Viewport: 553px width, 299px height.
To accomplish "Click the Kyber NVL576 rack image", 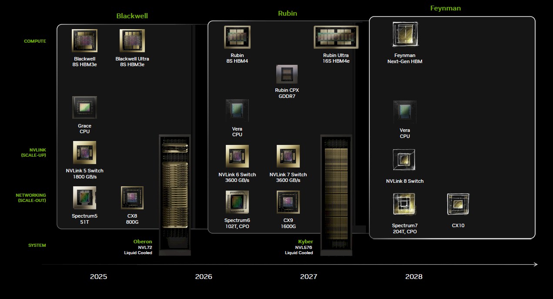I will (x=336, y=195).
